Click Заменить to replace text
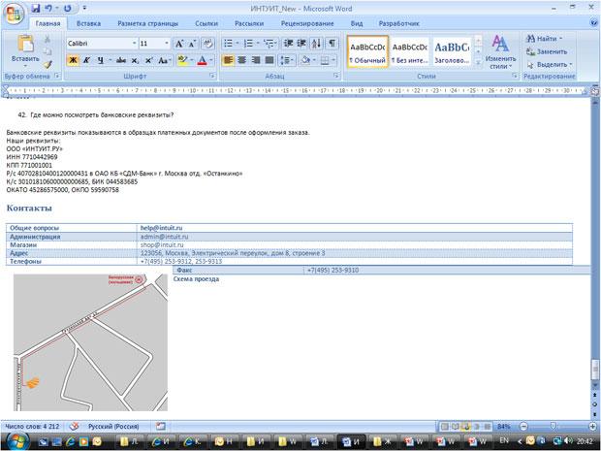 pos(547,51)
